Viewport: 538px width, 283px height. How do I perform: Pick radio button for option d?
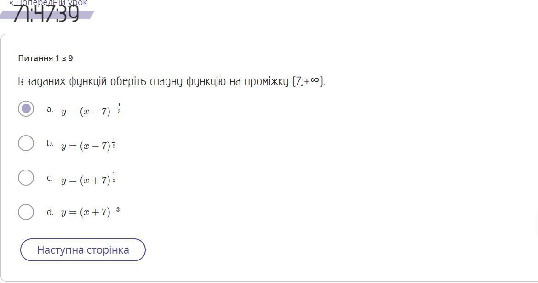pyautogui.click(x=26, y=212)
